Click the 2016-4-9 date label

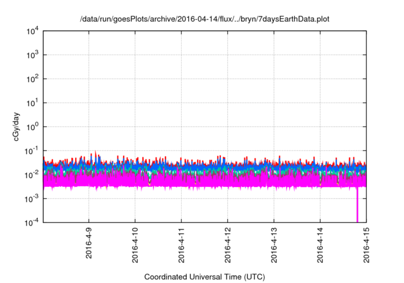(88, 243)
